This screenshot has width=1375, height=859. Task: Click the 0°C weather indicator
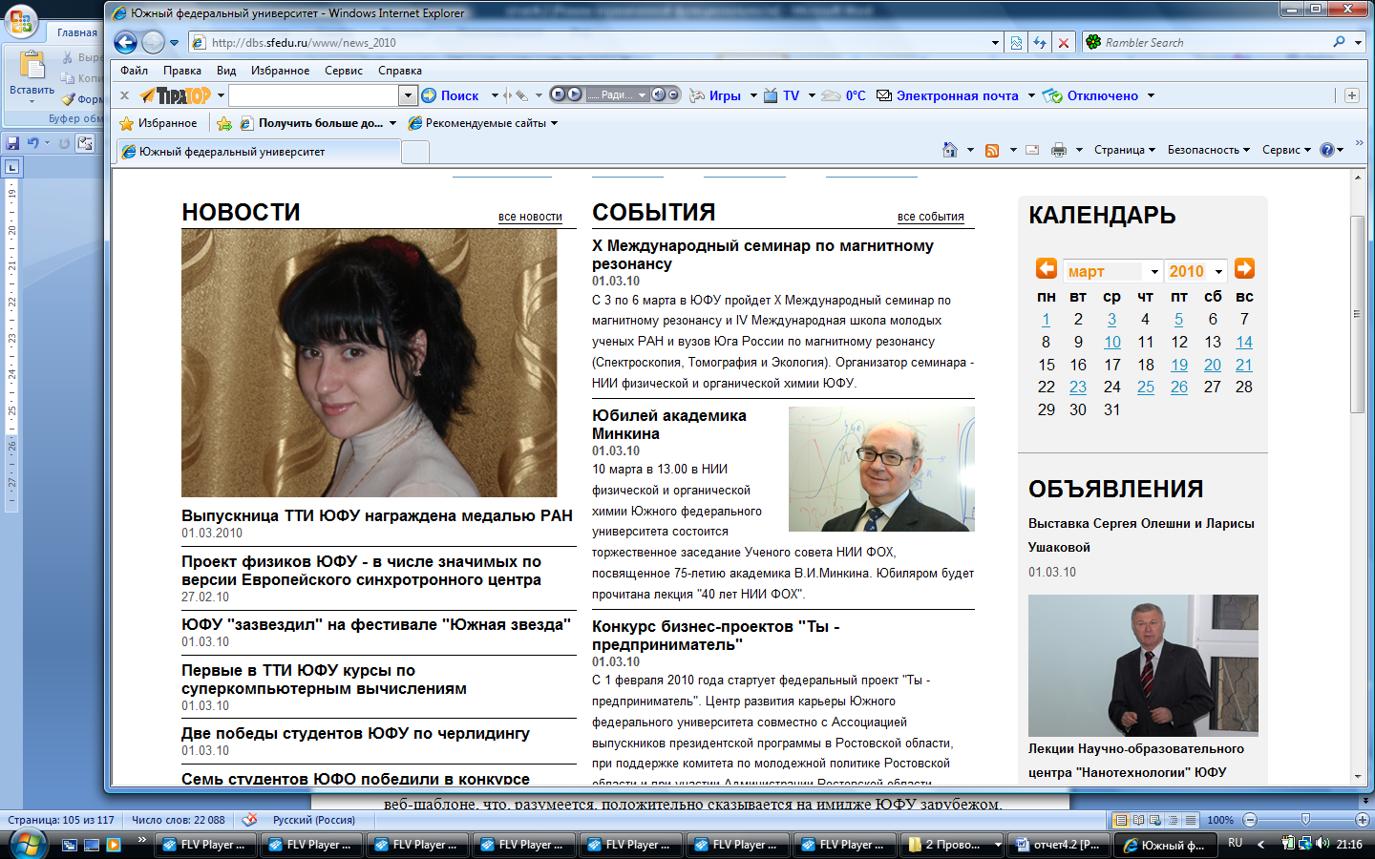pos(844,95)
